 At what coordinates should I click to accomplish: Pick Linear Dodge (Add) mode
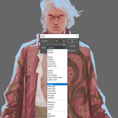(57, 78)
